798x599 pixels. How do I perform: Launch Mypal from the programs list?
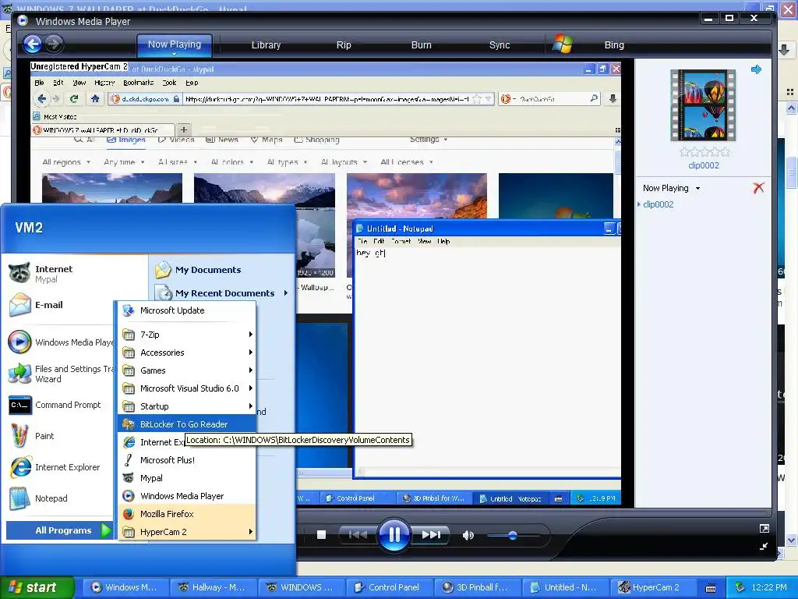(187, 478)
